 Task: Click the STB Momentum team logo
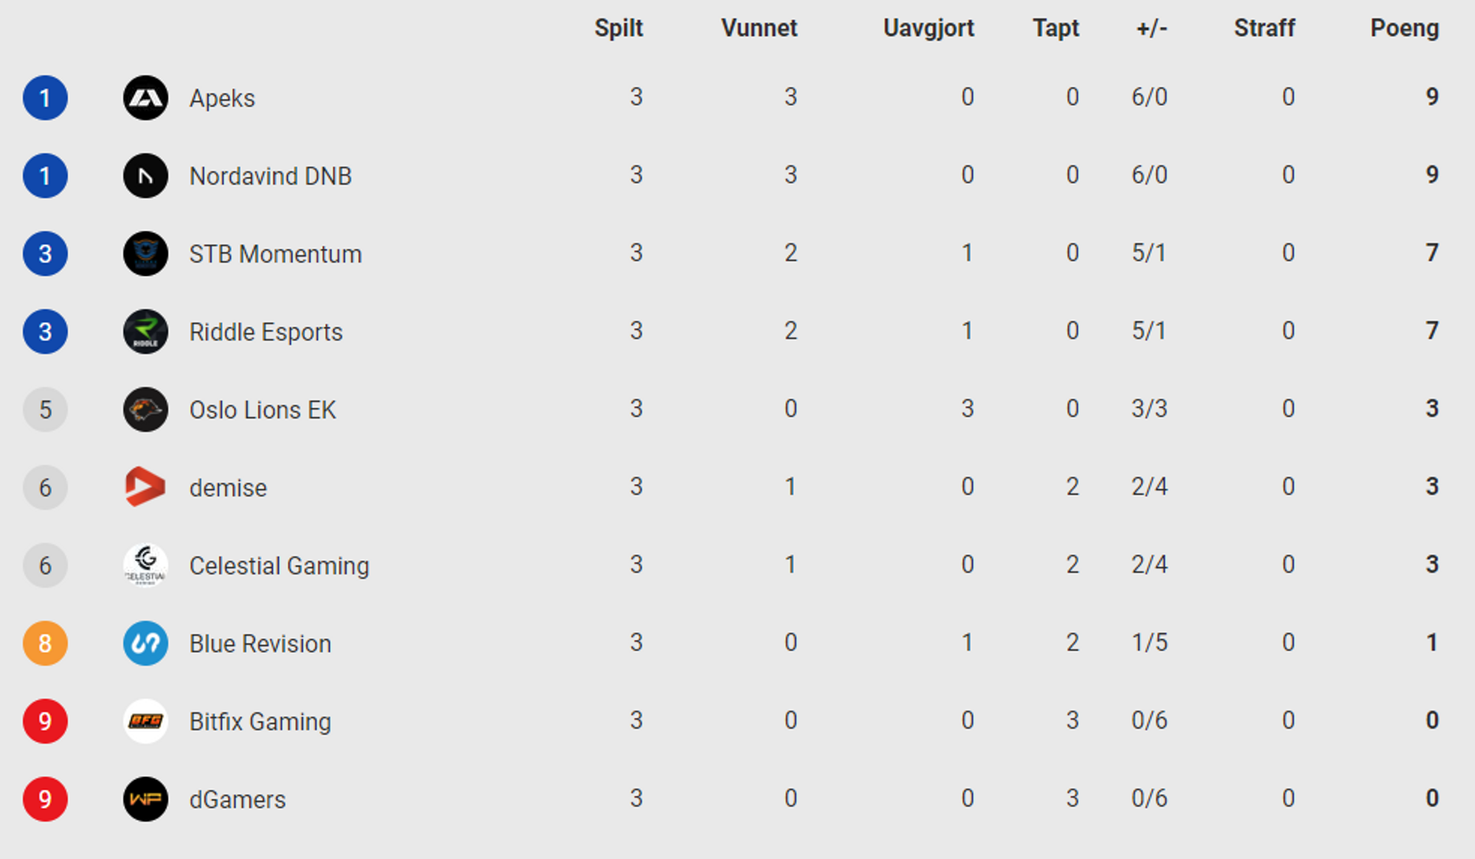(x=145, y=254)
